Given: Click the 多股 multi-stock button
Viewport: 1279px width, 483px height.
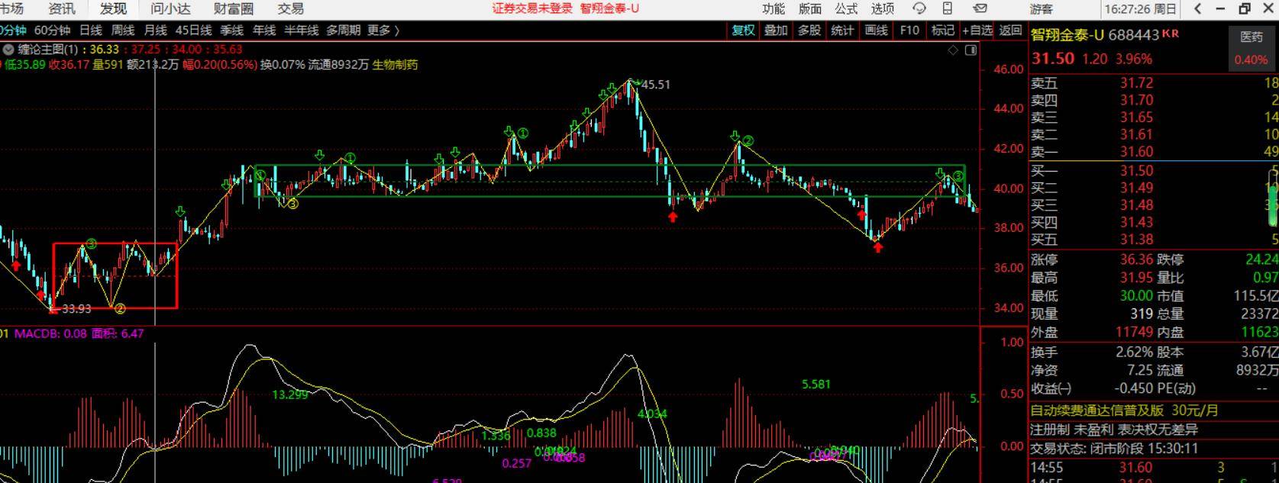Looking at the screenshot, I should pos(809,31).
